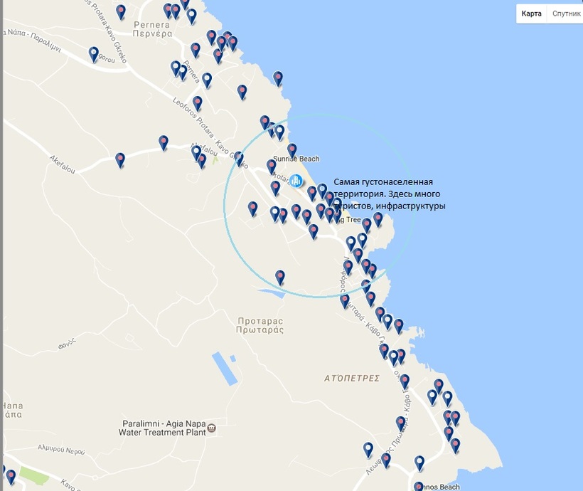Click the pin in the bottom-left map corner

tap(10, 476)
